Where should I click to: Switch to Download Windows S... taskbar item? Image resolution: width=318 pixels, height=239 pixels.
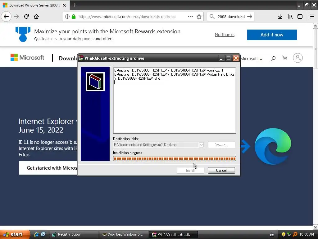tap(123, 234)
